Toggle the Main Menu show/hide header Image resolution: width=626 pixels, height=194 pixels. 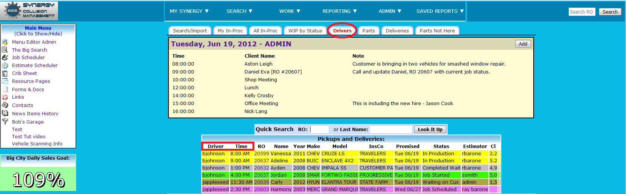[38, 31]
